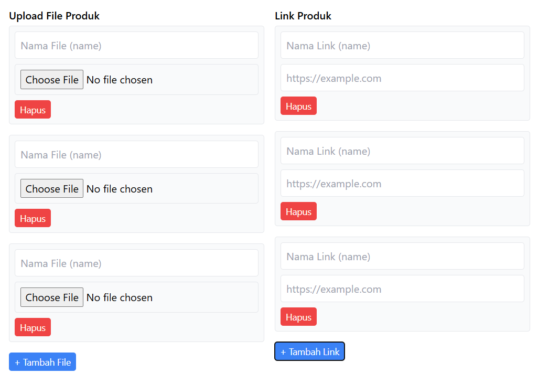Click the third URL input showing https://example.com

point(402,289)
